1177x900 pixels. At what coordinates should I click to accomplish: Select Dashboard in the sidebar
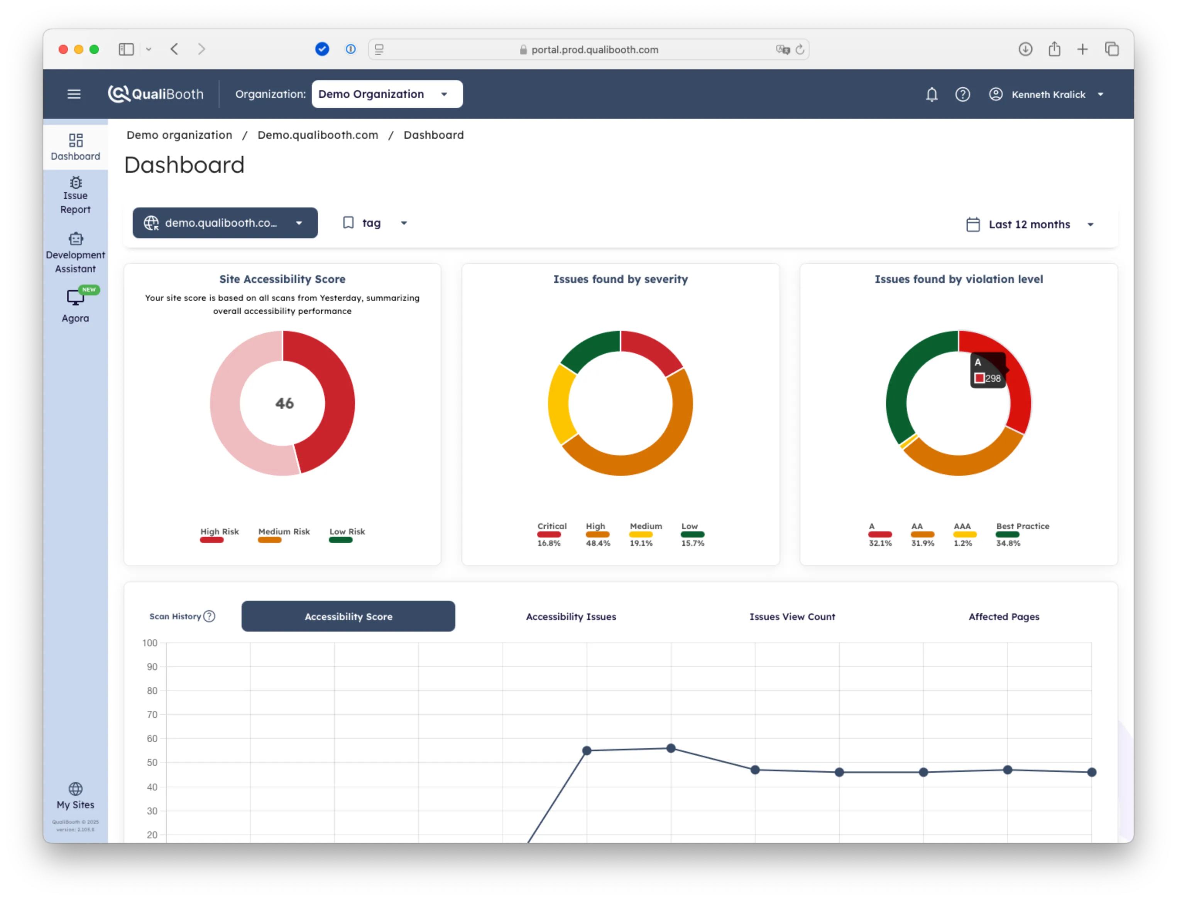(76, 147)
